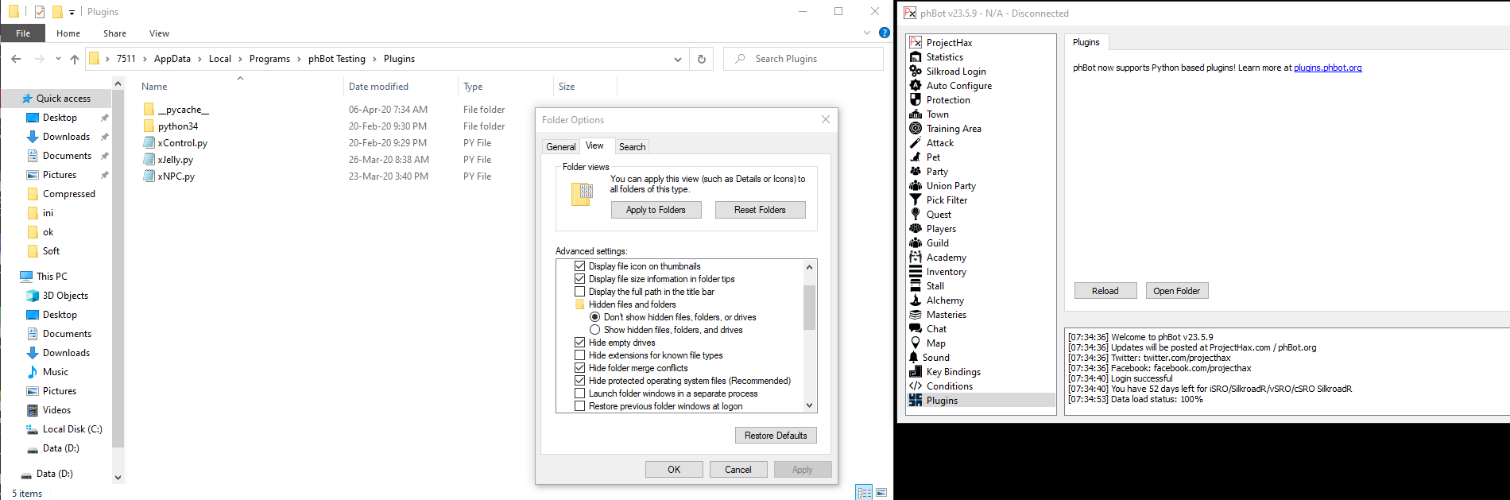Click the Protection shield icon
The width and height of the screenshot is (1510, 500).
point(916,100)
